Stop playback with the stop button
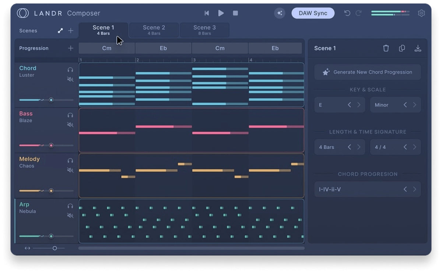442x273 pixels. click(x=235, y=13)
